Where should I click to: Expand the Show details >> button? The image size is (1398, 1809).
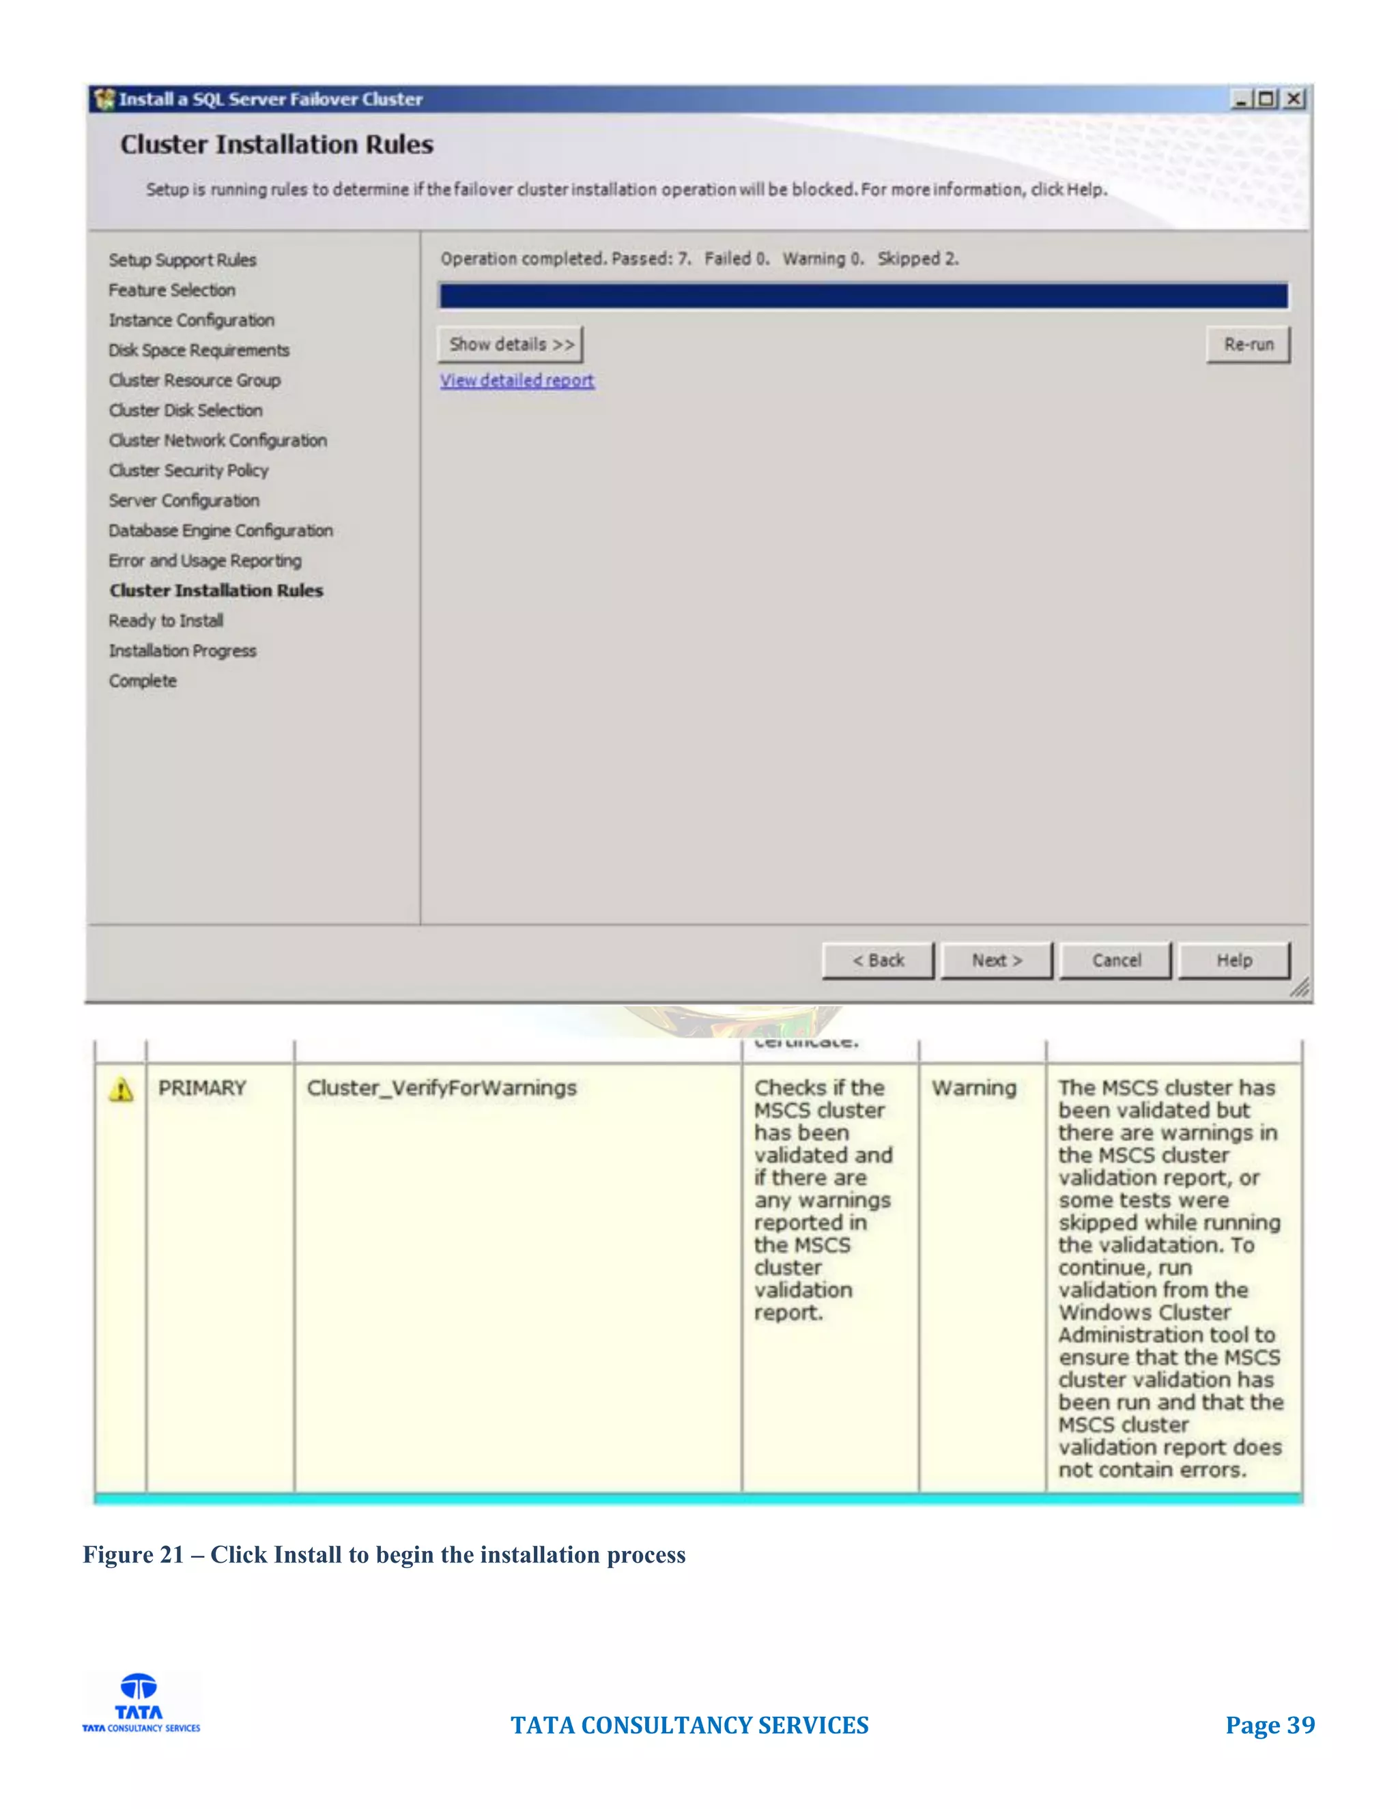click(511, 345)
